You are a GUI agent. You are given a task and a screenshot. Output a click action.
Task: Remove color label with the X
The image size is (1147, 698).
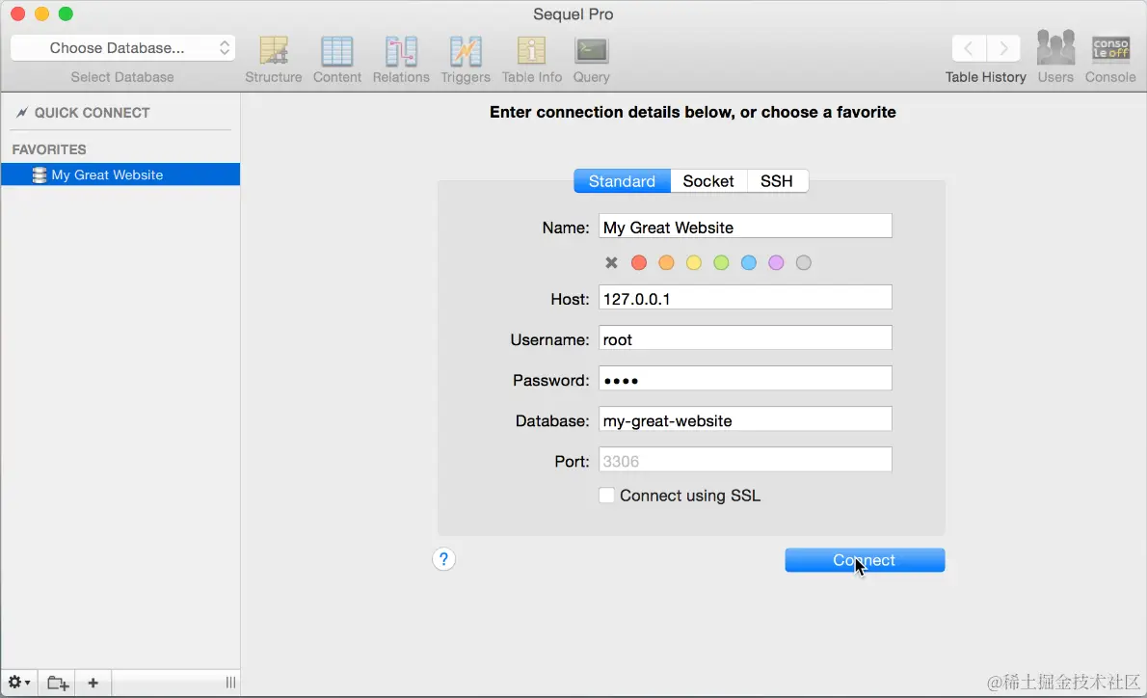pyautogui.click(x=611, y=262)
